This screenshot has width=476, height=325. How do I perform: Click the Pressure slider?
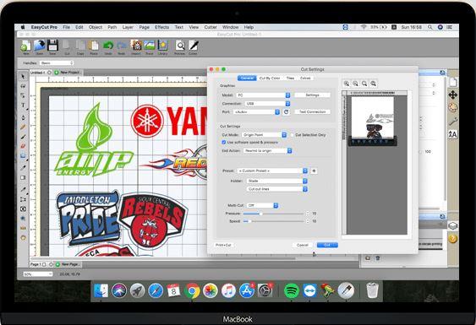(x=274, y=214)
